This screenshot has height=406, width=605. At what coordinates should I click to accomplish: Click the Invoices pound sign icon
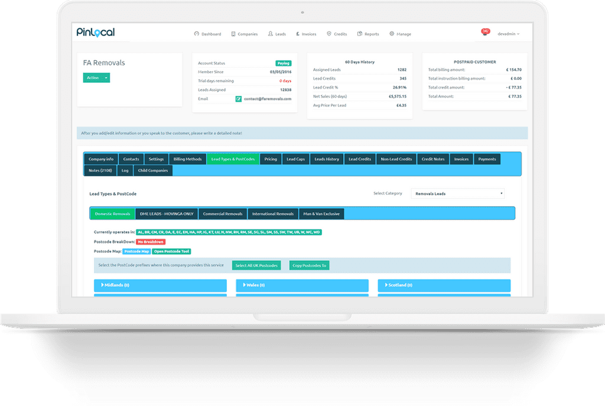tap(297, 34)
